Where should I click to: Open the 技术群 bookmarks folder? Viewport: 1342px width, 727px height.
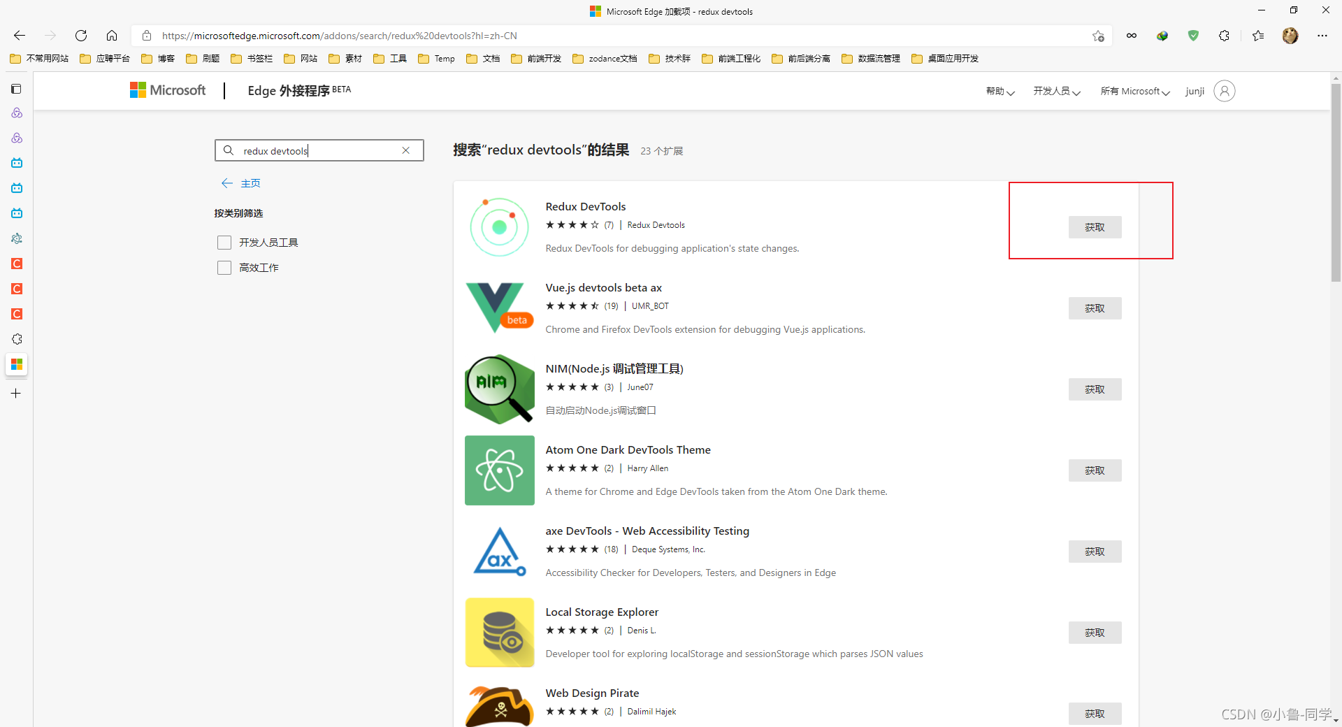(670, 59)
